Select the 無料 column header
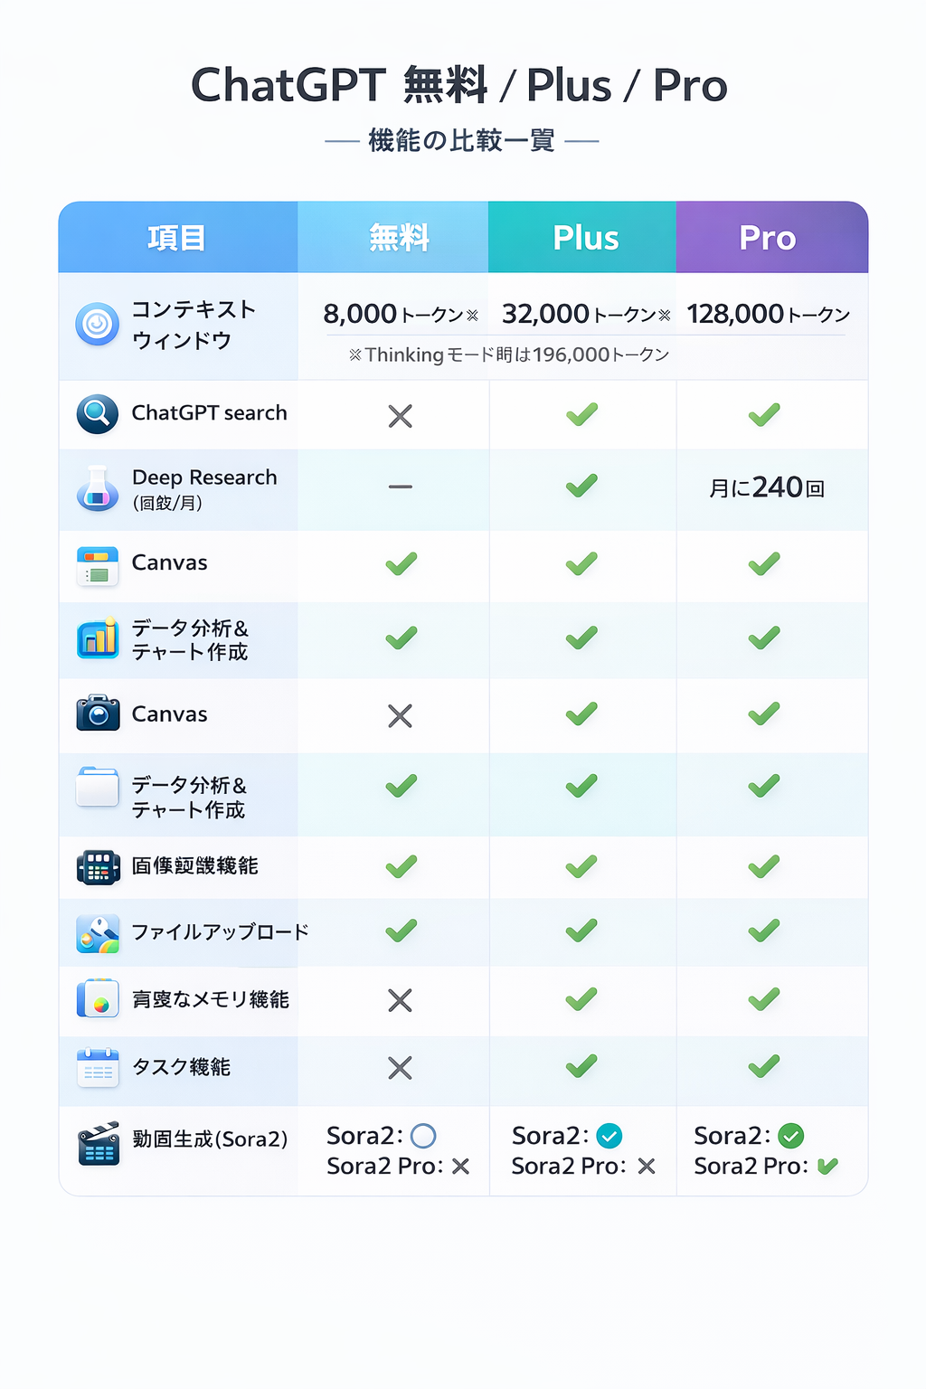926x1389 pixels. pos(398,238)
